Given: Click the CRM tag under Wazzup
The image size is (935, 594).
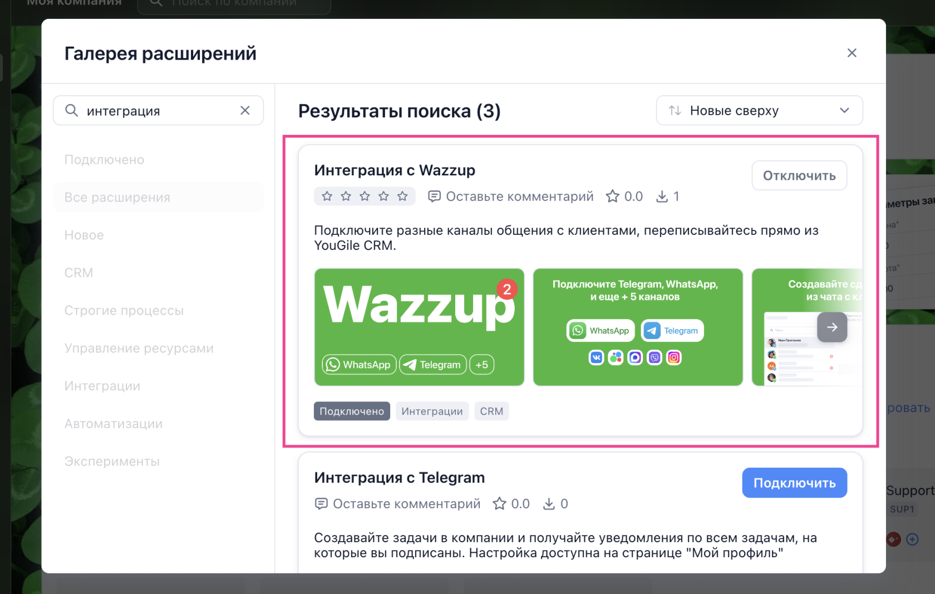Looking at the screenshot, I should coord(491,411).
